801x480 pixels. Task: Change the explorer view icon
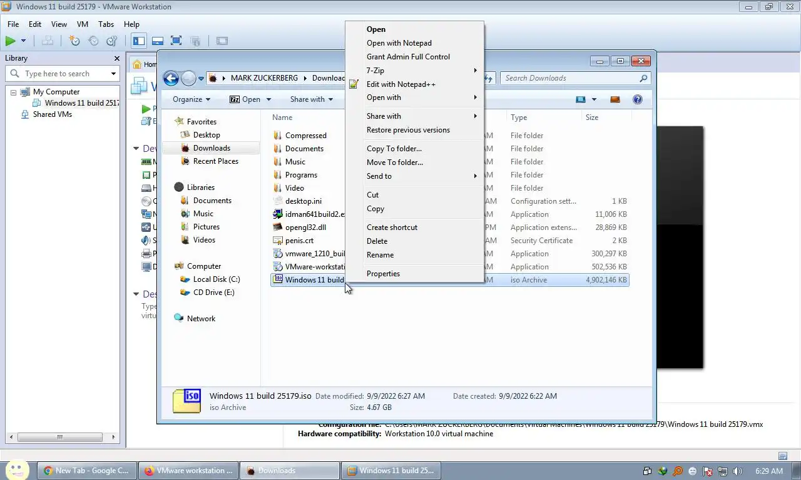(581, 99)
